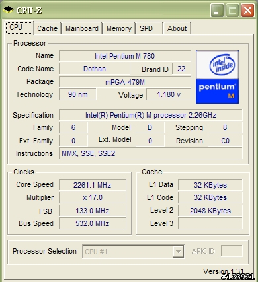The height and width of the screenshot is (282, 258).
Task: Click the Core Speed value 2261.1 MHz
Action: tap(93, 185)
